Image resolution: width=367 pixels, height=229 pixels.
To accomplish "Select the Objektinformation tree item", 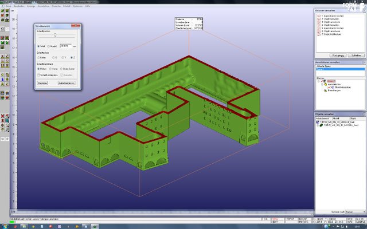I will coord(343,87).
